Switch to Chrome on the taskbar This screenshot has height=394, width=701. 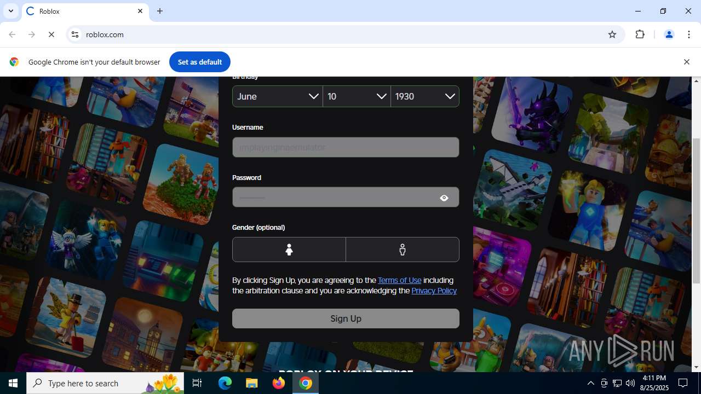tap(306, 383)
